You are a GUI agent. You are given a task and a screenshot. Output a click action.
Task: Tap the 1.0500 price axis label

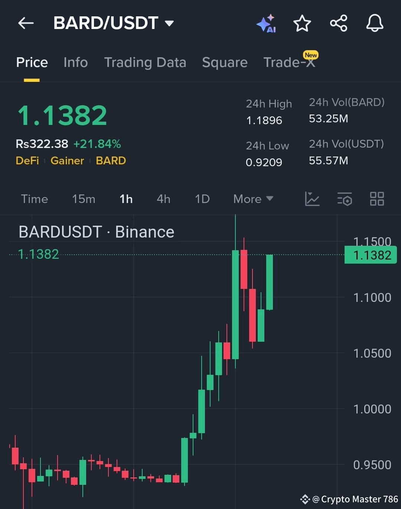pyautogui.click(x=372, y=353)
